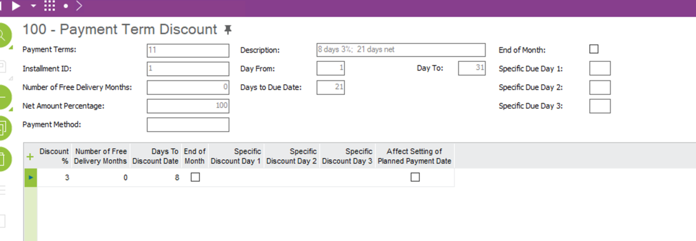Screen dimensions: 696x241
Task: Select the Discount % cell showing 3
Action: 54,177
